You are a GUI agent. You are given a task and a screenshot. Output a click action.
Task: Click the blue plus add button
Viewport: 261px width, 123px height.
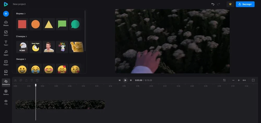[x=6, y=14]
